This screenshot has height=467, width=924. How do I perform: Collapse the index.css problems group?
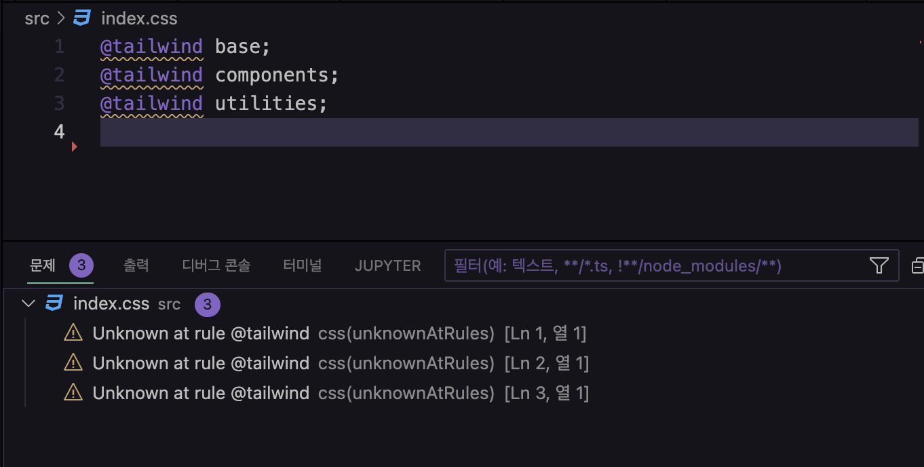coord(28,303)
